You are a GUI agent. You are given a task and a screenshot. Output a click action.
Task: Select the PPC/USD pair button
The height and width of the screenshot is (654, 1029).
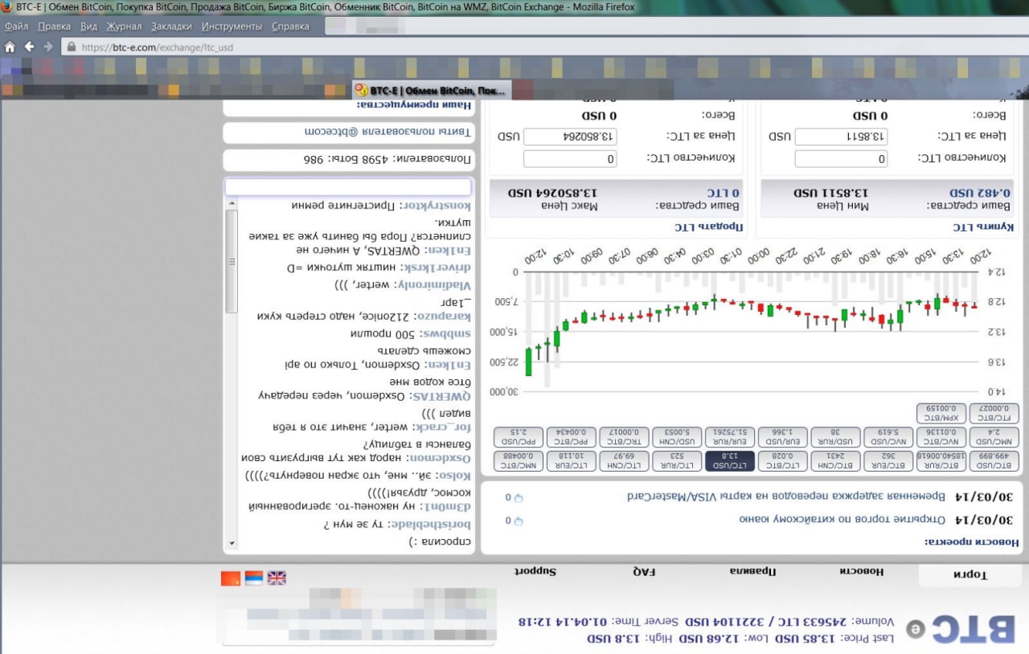[519, 436]
